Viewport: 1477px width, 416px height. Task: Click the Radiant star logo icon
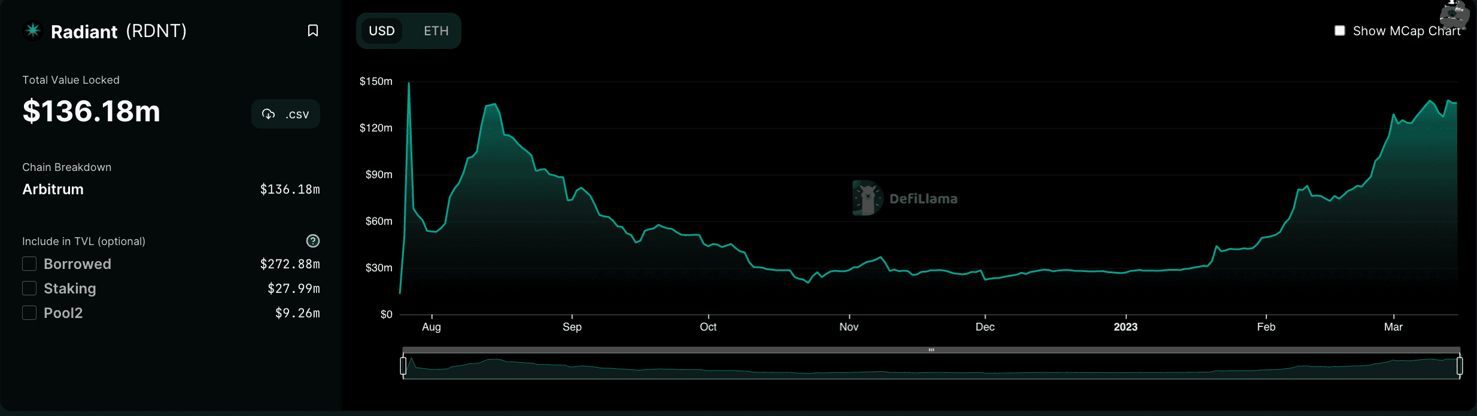click(x=33, y=30)
